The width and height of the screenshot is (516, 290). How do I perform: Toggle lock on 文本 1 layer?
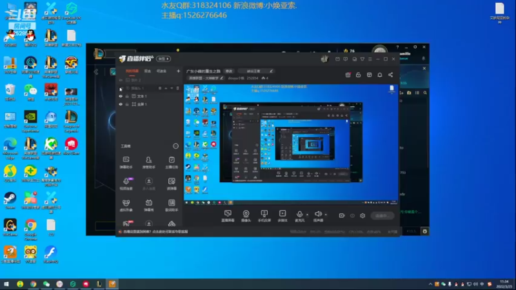pos(127,96)
